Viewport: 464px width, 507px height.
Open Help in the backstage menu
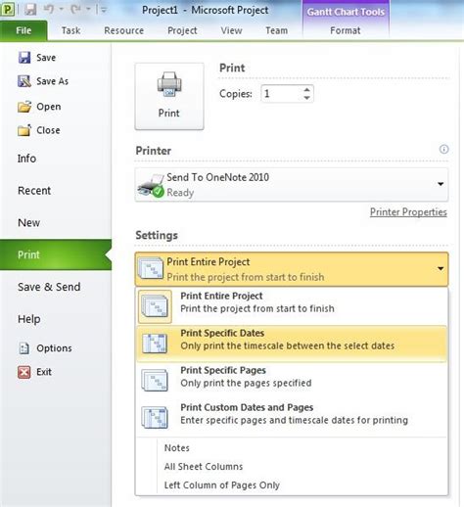[x=29, y=319]
